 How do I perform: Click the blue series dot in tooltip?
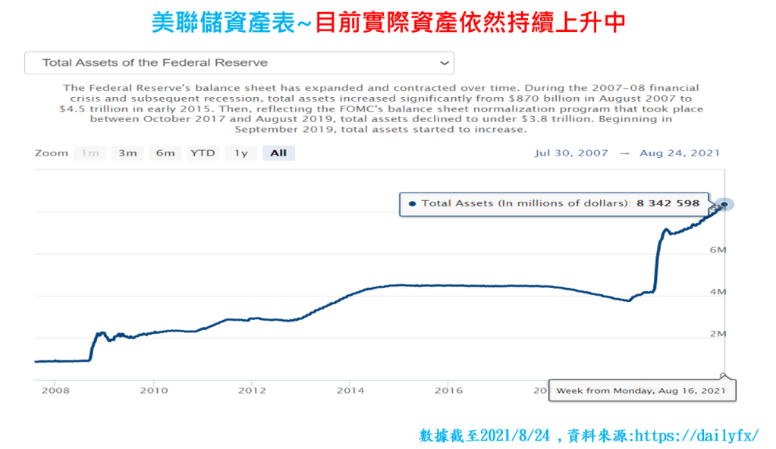tap(412, 203)
